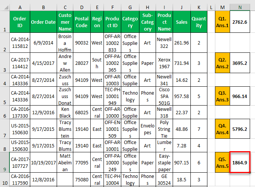Select column N header
The height and width of the screenshot is (187, 255).
(x=240, y=8)
